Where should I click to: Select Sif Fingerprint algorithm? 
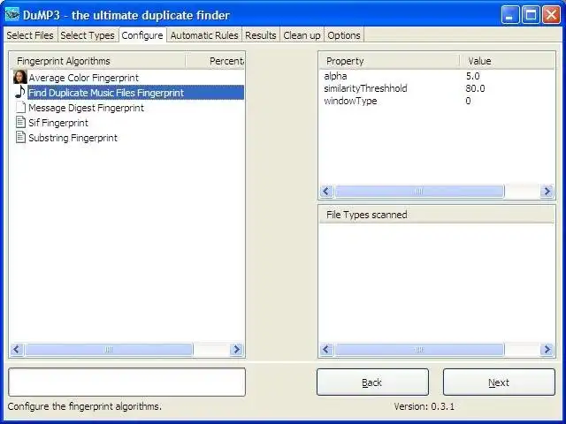tap(58, 123)
